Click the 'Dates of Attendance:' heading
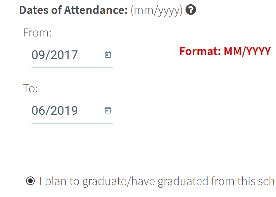Screen dimensions: 276x197 coord(73,10)
